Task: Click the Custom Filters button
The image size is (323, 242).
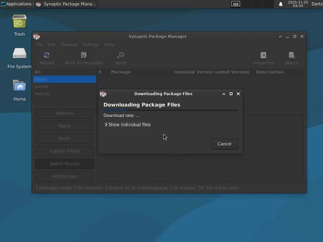Action: 64,151
